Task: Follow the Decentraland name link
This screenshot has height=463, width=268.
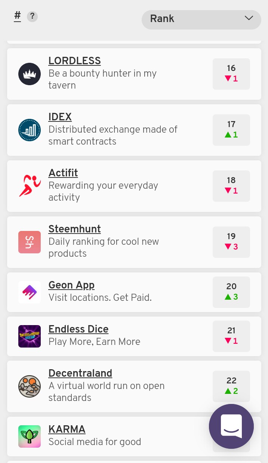Action: pyautogui.click(x=80, y=373)
